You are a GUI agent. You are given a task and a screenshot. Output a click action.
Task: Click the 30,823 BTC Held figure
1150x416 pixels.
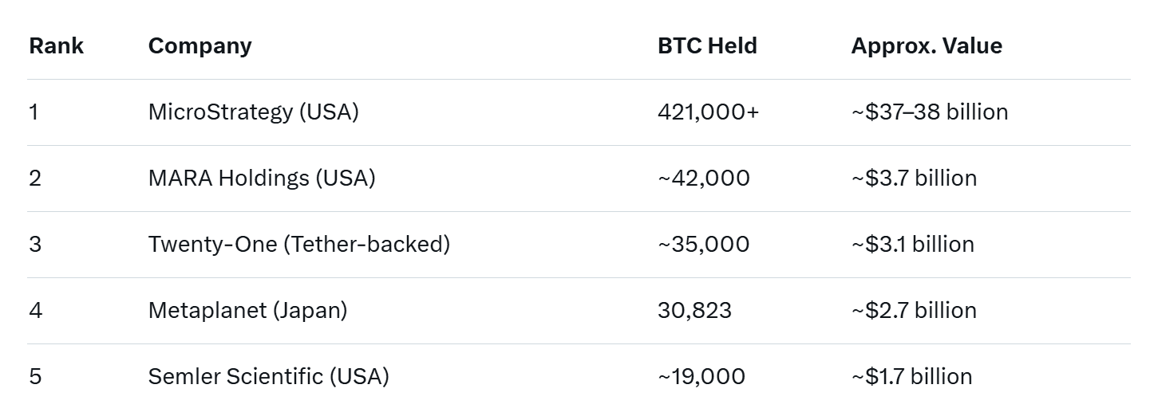pos(694,311)
